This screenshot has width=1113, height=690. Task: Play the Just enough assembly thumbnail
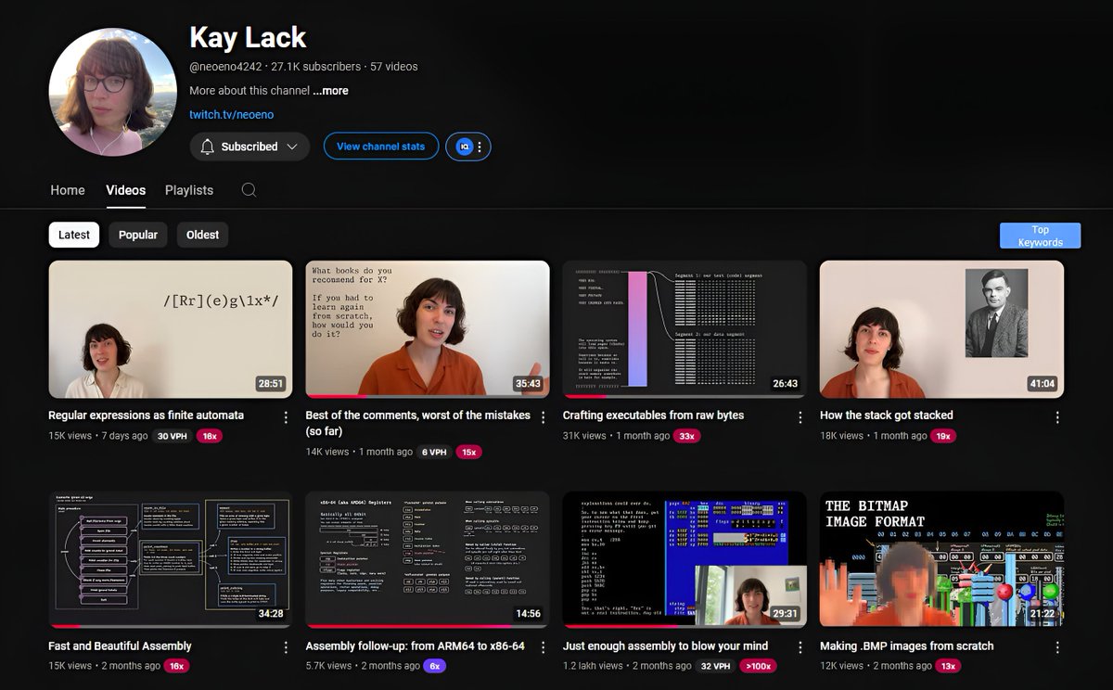click(x=684, y=560)
